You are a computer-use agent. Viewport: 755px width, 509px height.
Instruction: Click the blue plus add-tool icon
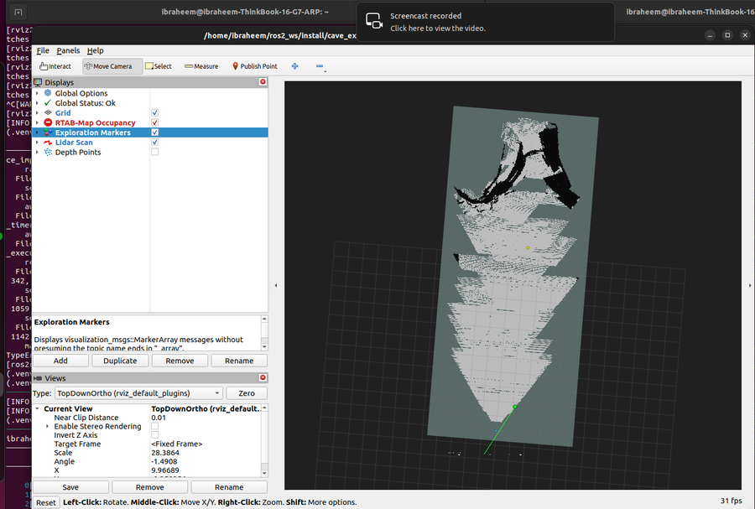click(294, 66)
